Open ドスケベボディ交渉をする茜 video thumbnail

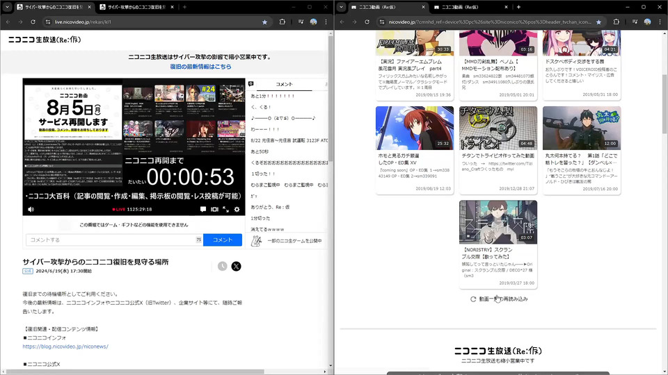(582, 43)
